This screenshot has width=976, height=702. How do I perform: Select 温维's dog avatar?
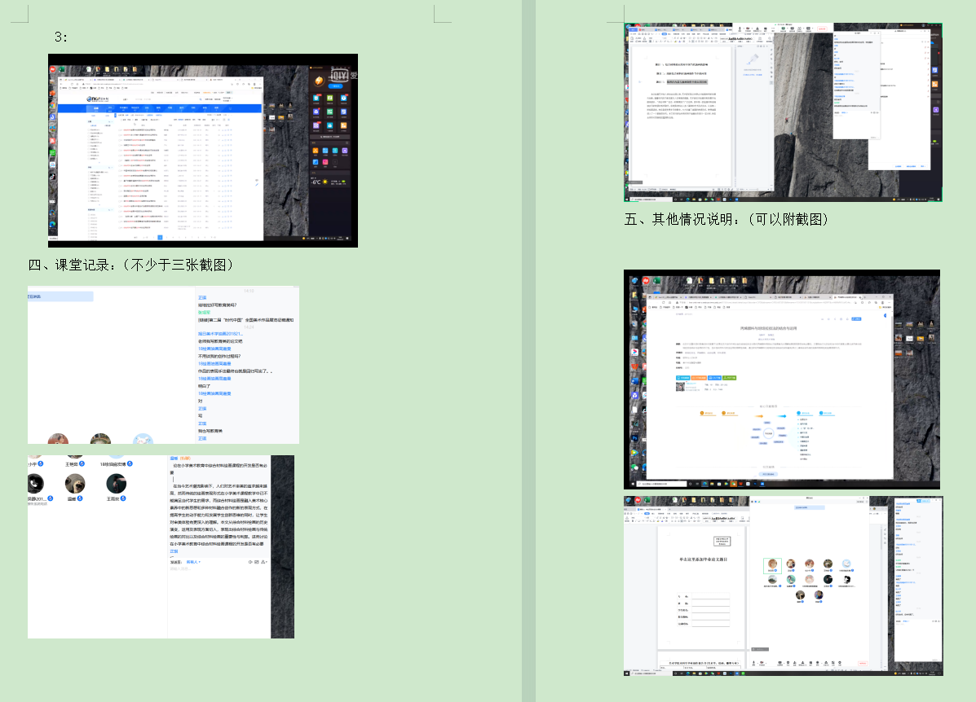point(74,484)
